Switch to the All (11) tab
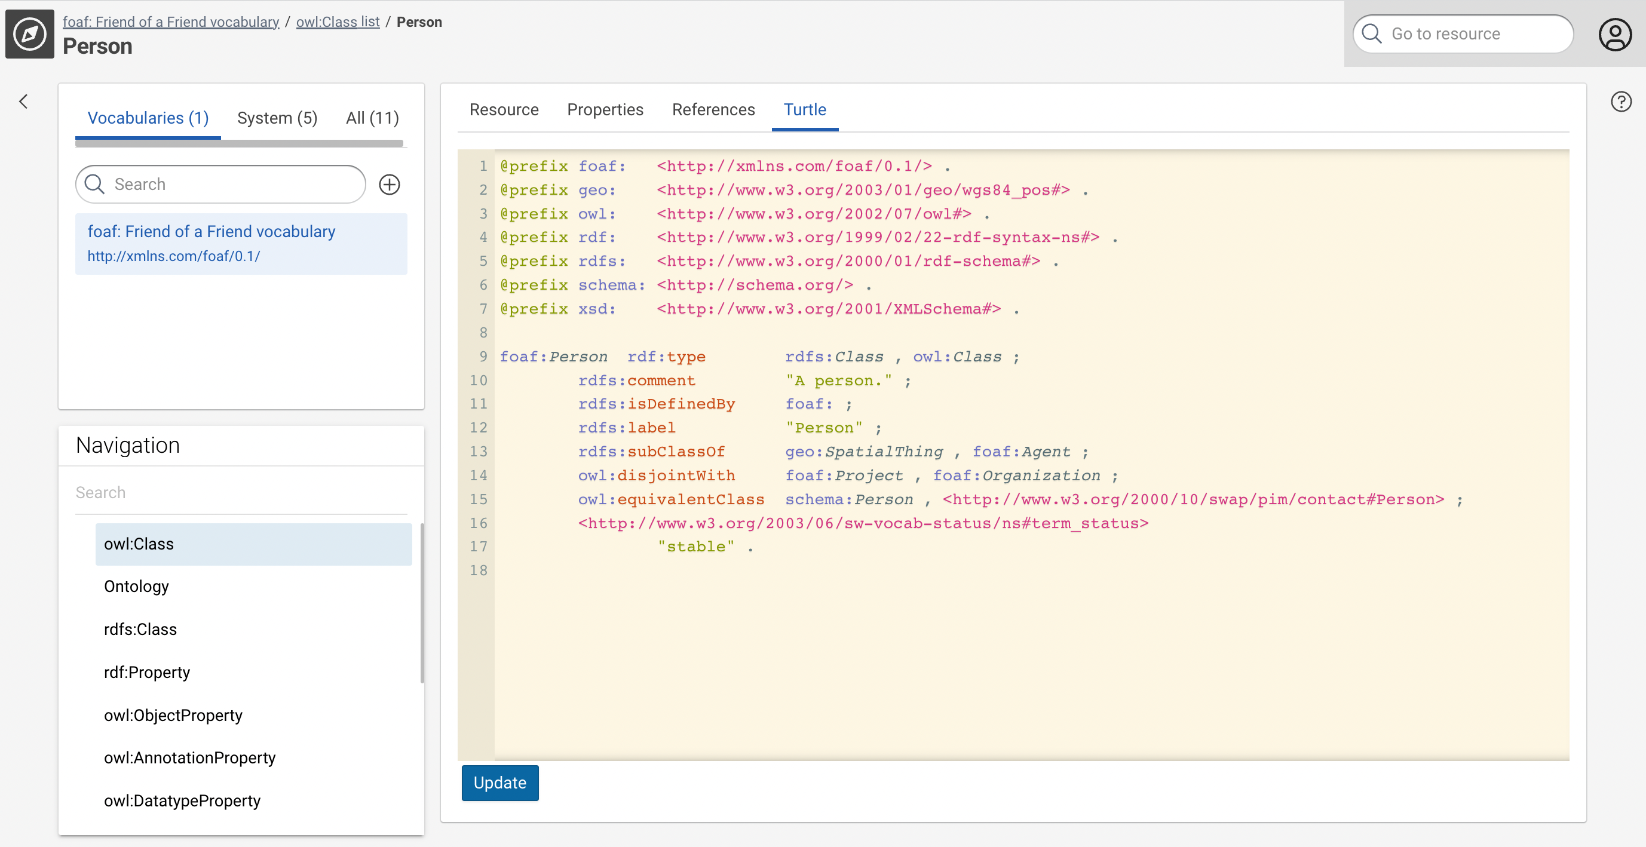1646x847 pixels. point(372,118)
